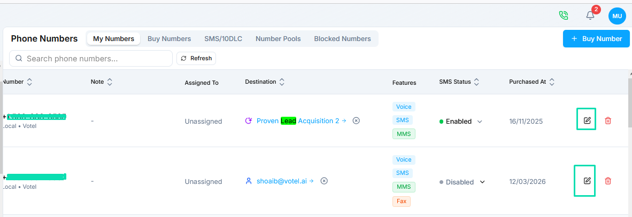
Task: Edit the number purchased on 16/11/2025
Action: click(587, 120)
